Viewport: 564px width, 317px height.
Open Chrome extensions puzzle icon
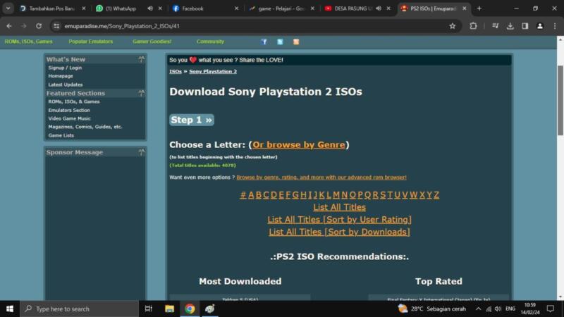[x=473, y=26]
